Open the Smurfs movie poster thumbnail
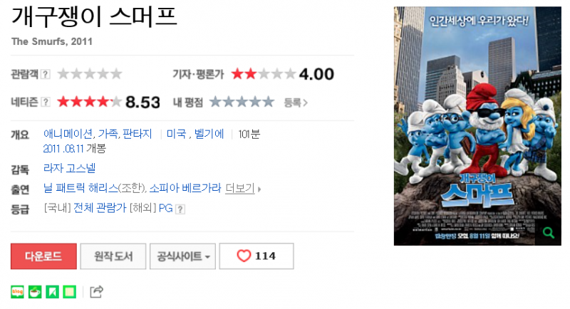The height and width of the screenshot is (309, 570). pyautogui.click(x=477, y=126)
